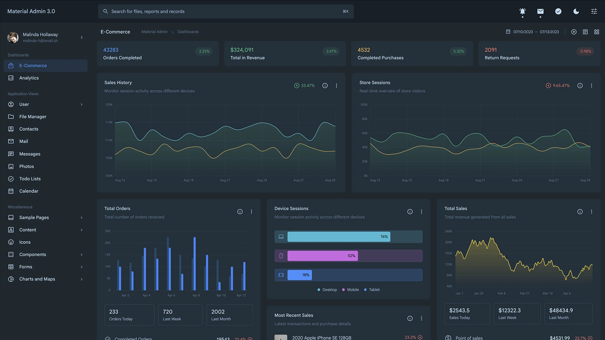Expand the Charts and Maps chevron
Screen dimensions: 605x340
[x=82, y=279]
